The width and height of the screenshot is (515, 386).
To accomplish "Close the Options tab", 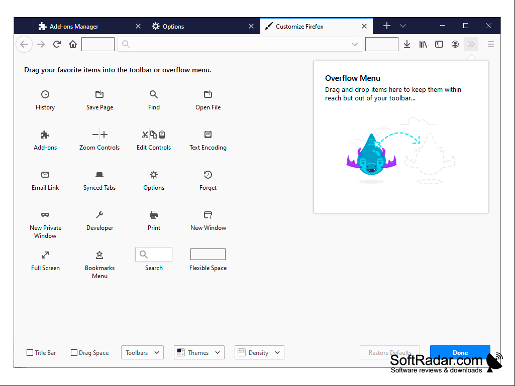I will (251, 26).
